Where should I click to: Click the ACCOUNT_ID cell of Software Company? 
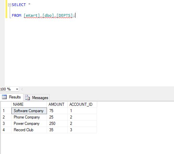[x=82, y=111]
